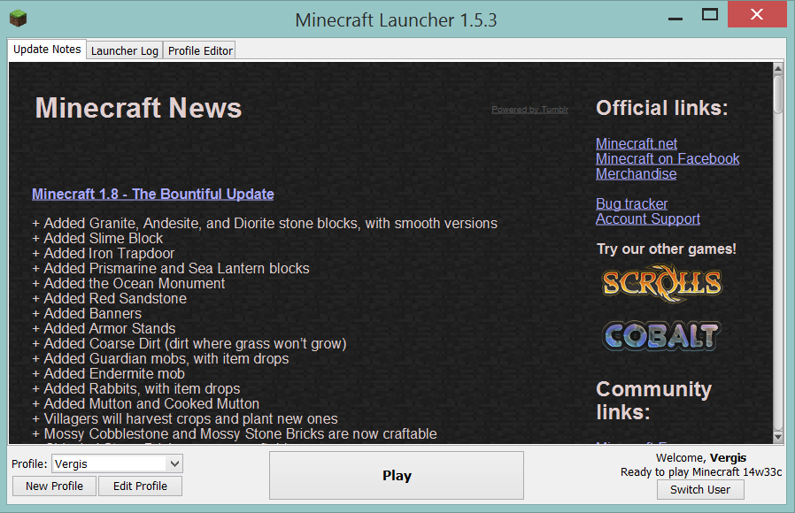Switch to the Profile Editor tab

click(x=200, y=50)
